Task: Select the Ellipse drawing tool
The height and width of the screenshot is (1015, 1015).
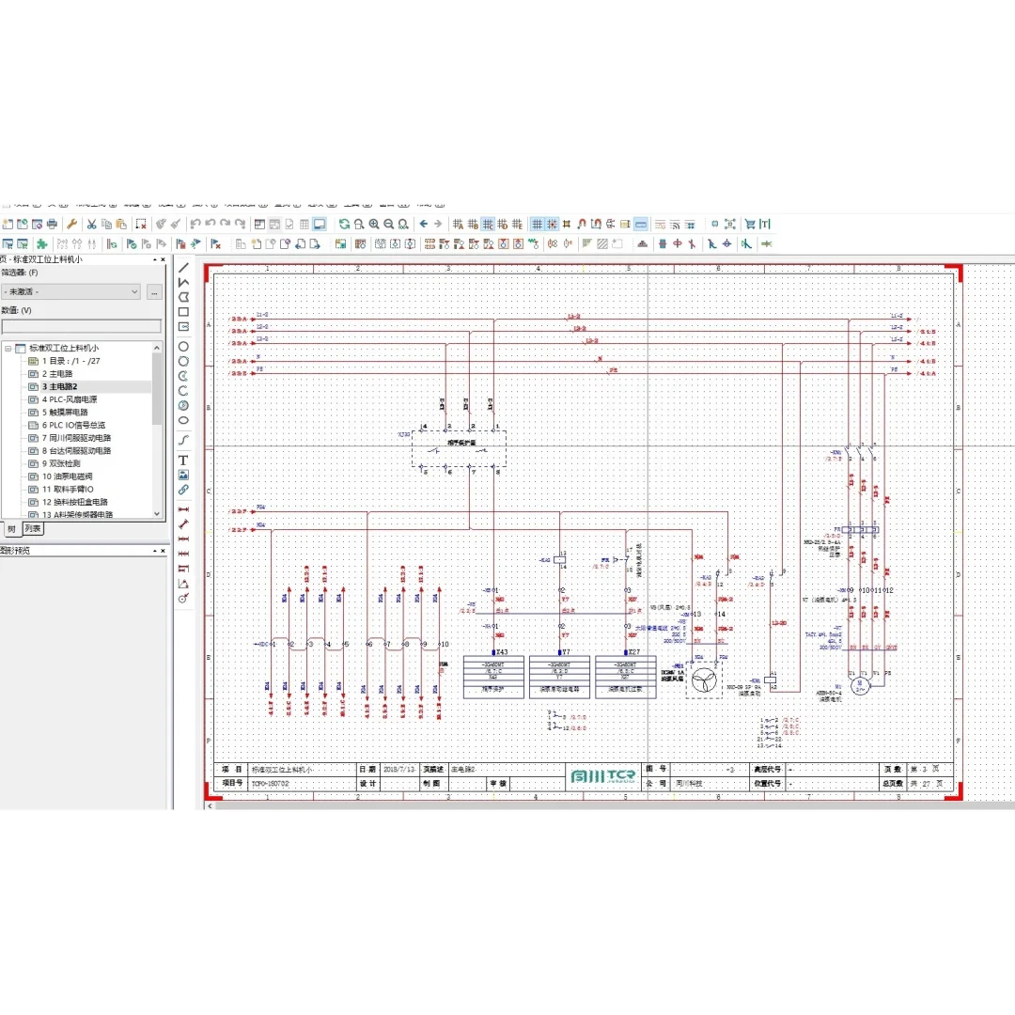Action: 184,420
